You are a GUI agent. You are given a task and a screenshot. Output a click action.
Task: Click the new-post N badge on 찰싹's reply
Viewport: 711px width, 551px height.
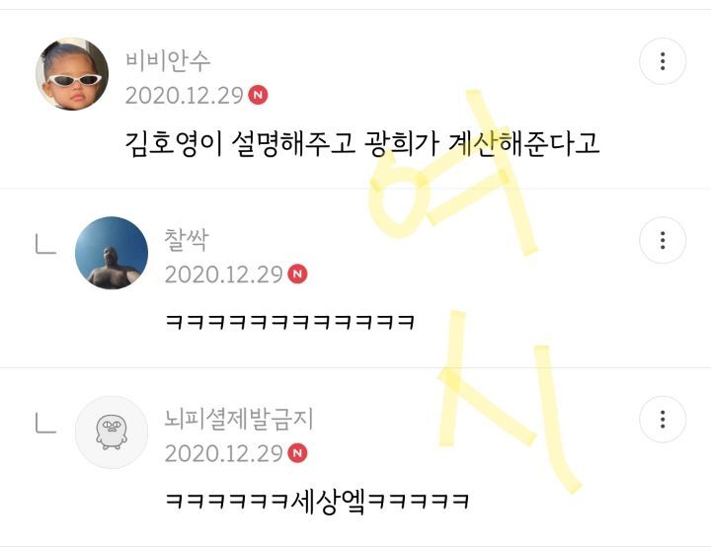tap(297, 274)
